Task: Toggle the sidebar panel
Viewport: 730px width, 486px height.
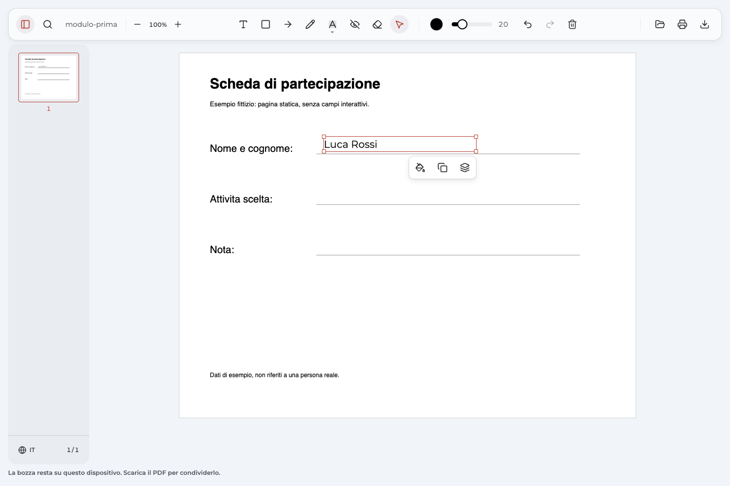Action: pos(25,24)
